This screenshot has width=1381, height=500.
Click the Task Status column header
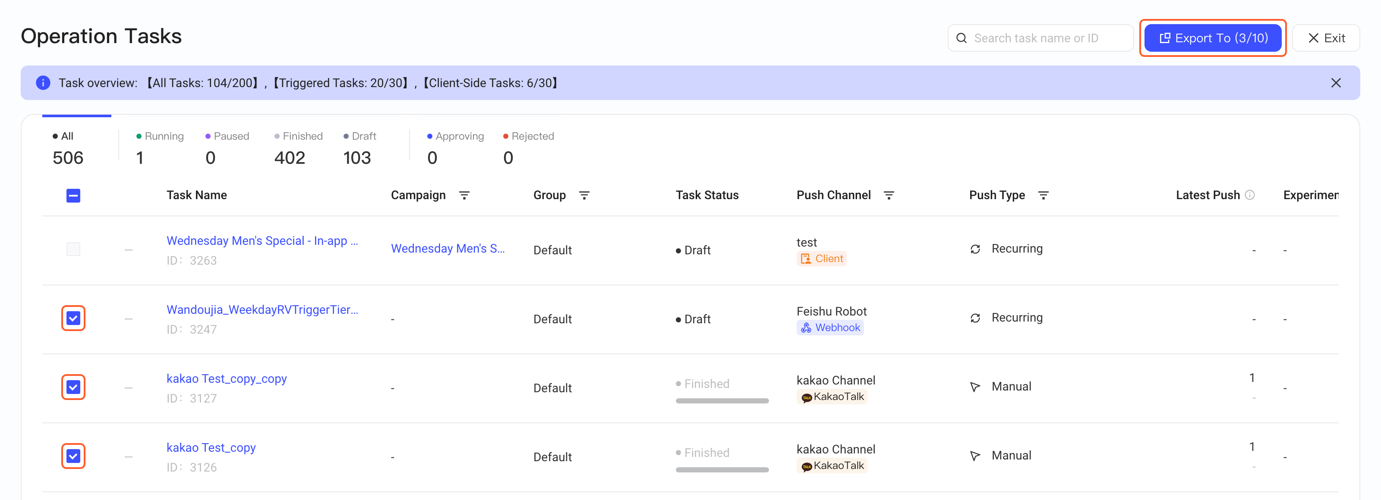click(x=706, y=195)
